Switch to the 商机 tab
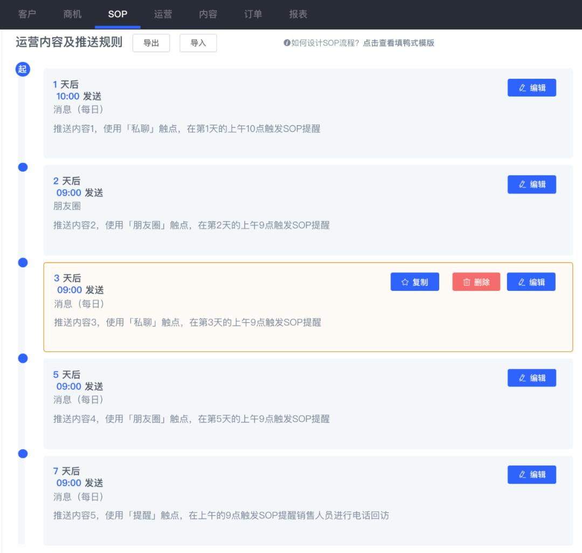Screen dimensions: 582x553 [72, 15]
